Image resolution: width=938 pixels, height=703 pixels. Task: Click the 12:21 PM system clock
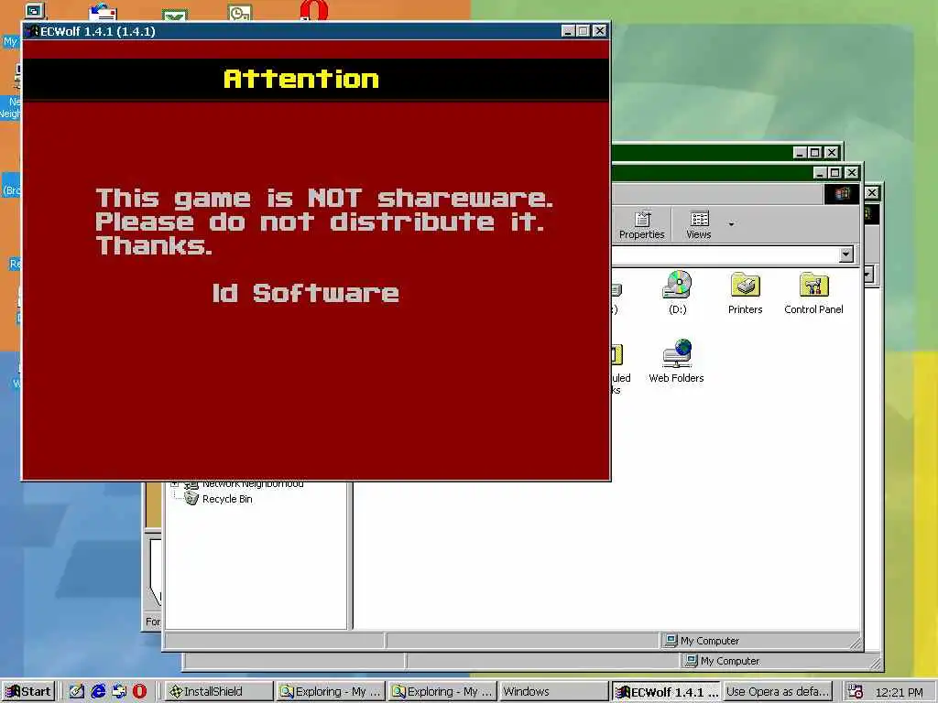point(899,692)
